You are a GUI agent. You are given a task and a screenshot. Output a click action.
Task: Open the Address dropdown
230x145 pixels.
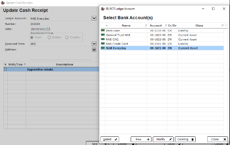click(94, 50)
